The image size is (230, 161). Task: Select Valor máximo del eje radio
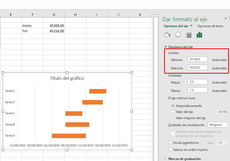[x=173, y=118]
